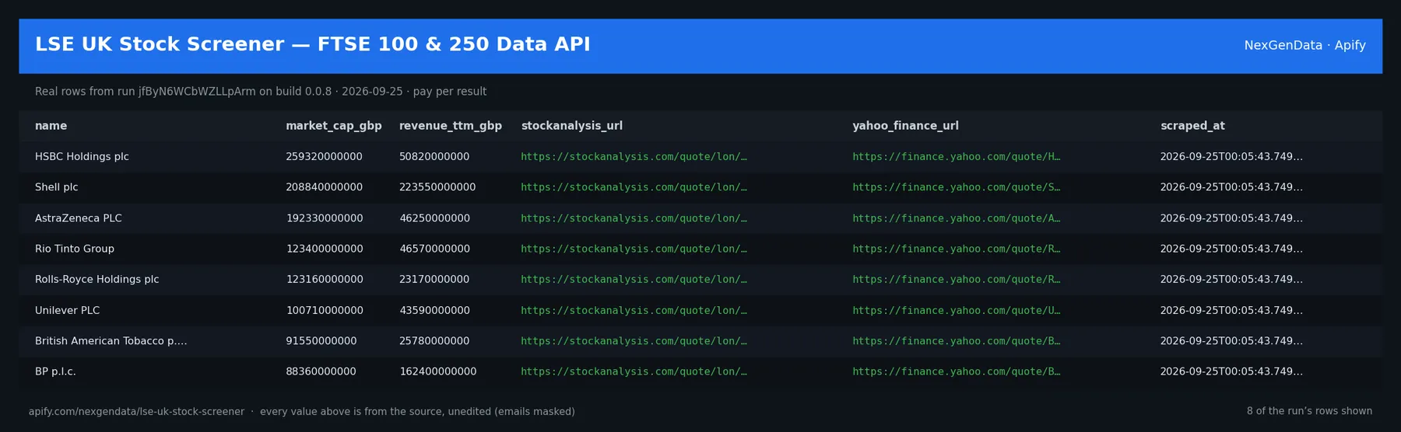Open Yahoo Finance link for AstraZeneca PLC
This screenshot has width=1401, height=432.
[956, 218]
